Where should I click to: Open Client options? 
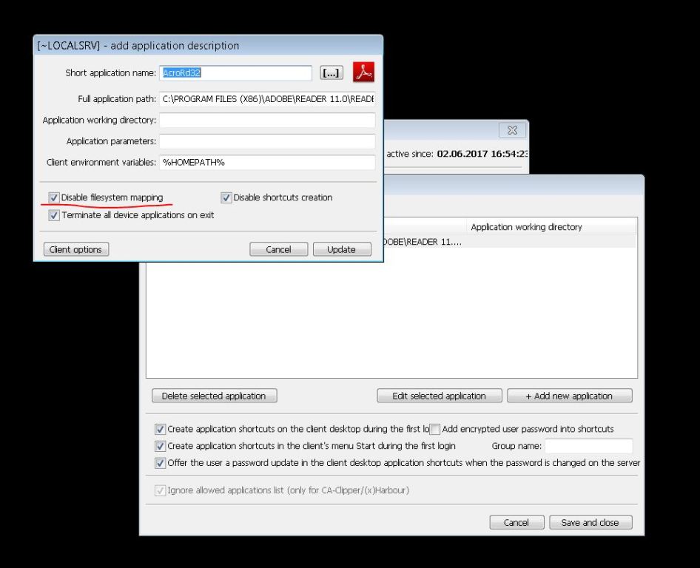(76, 249)
